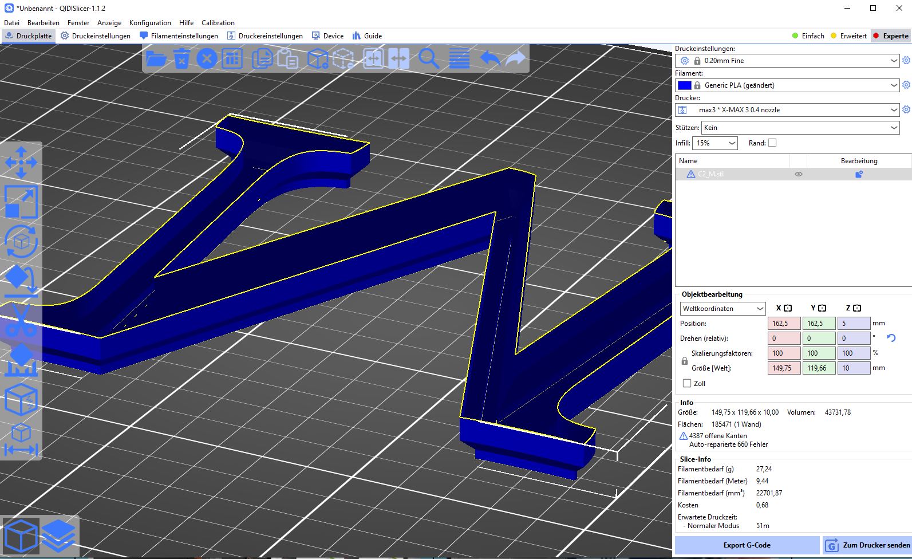Select the Place on face tool

[21, 281]
